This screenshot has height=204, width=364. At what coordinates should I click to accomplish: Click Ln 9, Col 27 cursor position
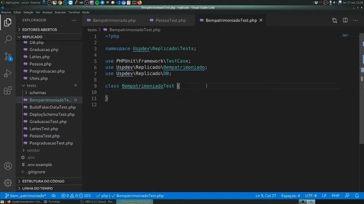pyautogui.click(x=266, y=195)
